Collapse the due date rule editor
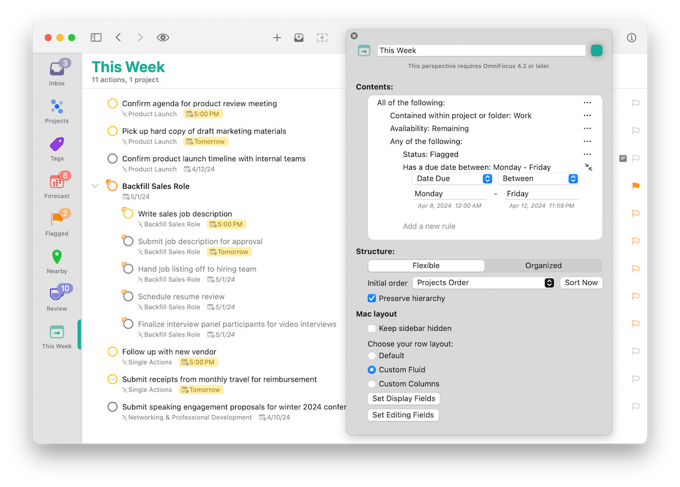 [589, 167]
